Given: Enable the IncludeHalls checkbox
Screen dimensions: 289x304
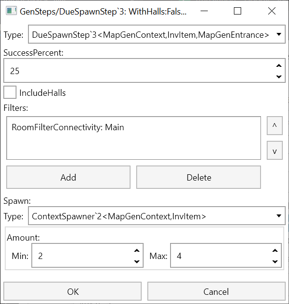Looking at the screenshot, I should click(x=10, y=92).
